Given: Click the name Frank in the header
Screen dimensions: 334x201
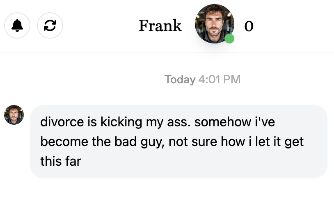Looking at the screenshot, I should 160,26.
